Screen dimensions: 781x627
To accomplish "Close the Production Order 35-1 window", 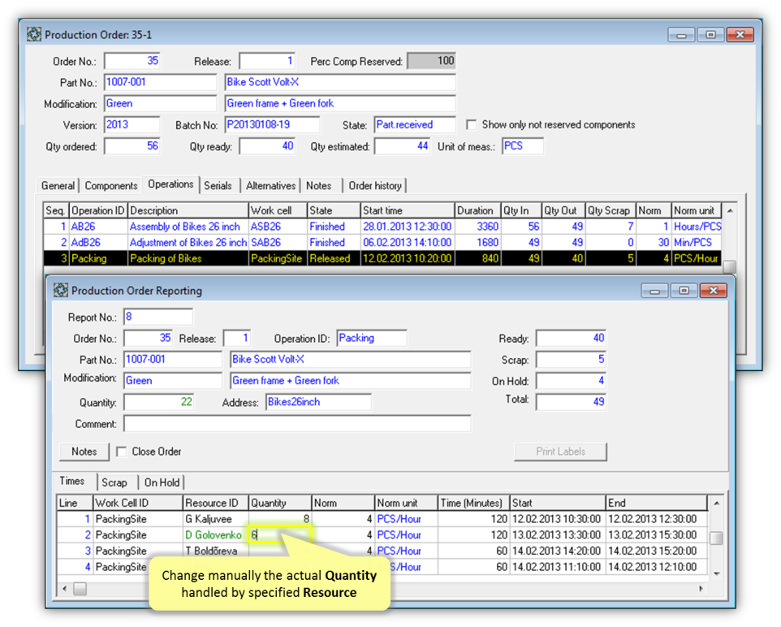I will (x=740, y=35).
